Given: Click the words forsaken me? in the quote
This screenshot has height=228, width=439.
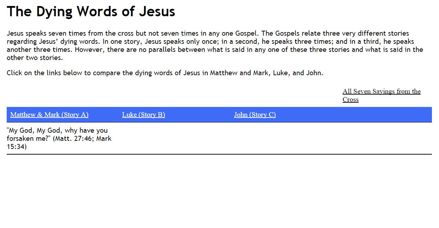Looking at the screenshot, I should coord(29,138).
